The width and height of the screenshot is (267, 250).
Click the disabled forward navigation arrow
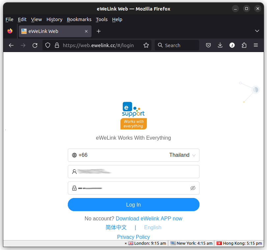[x=23, y=45]
